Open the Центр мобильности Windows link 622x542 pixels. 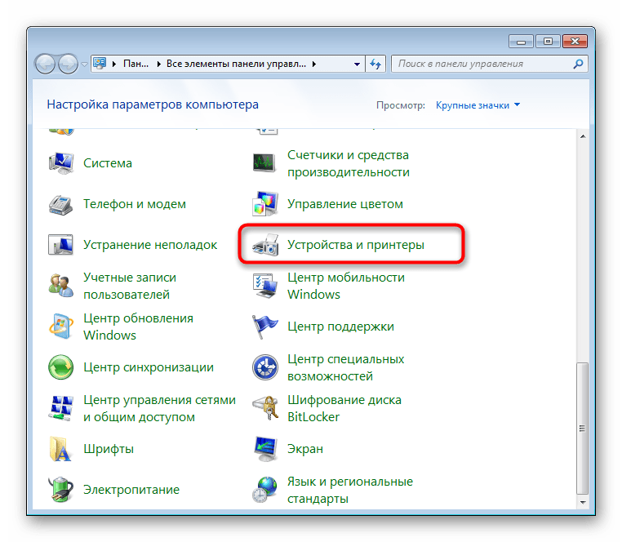coord(346,286)
